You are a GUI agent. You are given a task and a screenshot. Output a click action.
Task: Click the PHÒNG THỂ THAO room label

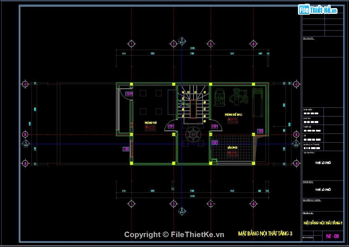[233, 115]
